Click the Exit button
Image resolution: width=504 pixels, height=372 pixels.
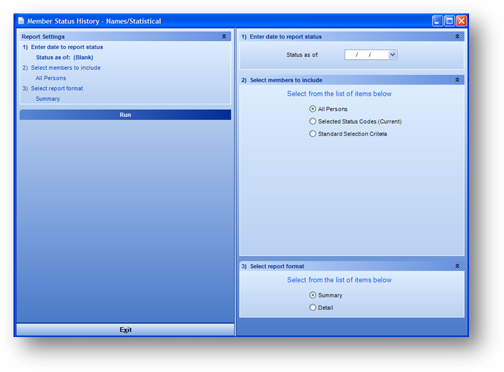(x=125, y=330)
